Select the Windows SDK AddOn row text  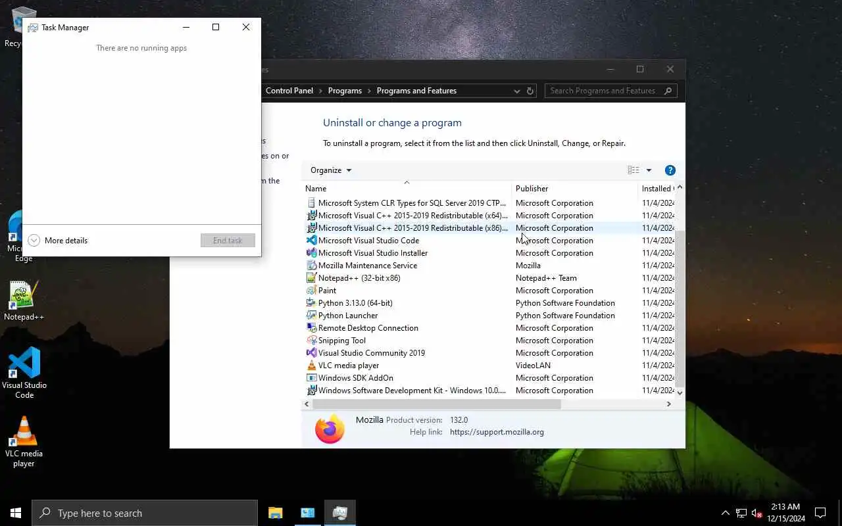(356, 378)
